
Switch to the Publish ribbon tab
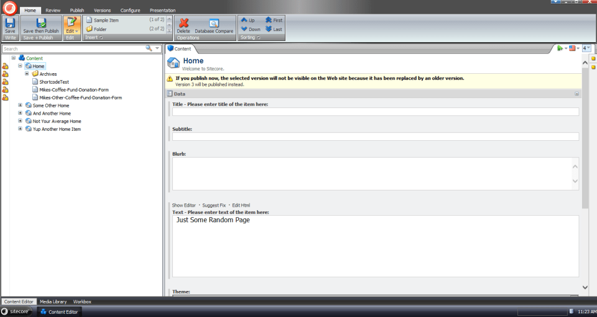(77, 11)
